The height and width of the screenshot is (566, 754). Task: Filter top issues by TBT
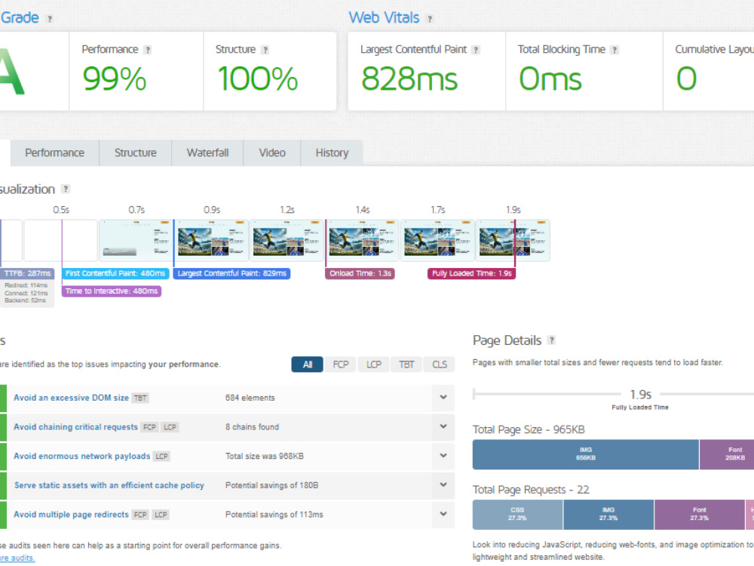[406, 365]
